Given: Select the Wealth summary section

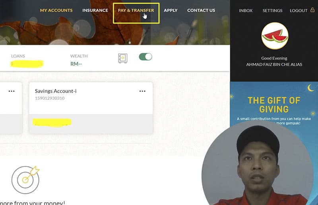Looking at the screenshot, I should (x=79, y=60).
